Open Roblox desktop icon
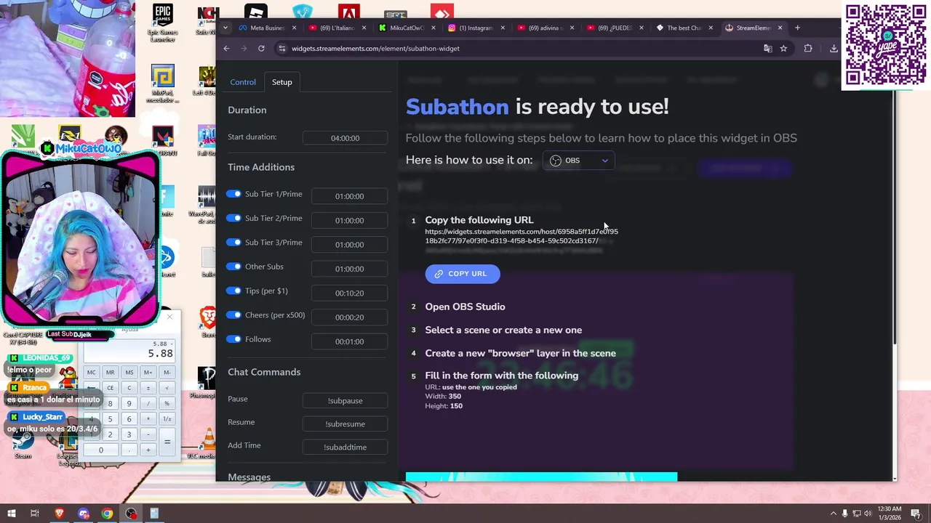The width and height of the screenshot is (931, 523). pyautogui.click(x=256, y=12)
